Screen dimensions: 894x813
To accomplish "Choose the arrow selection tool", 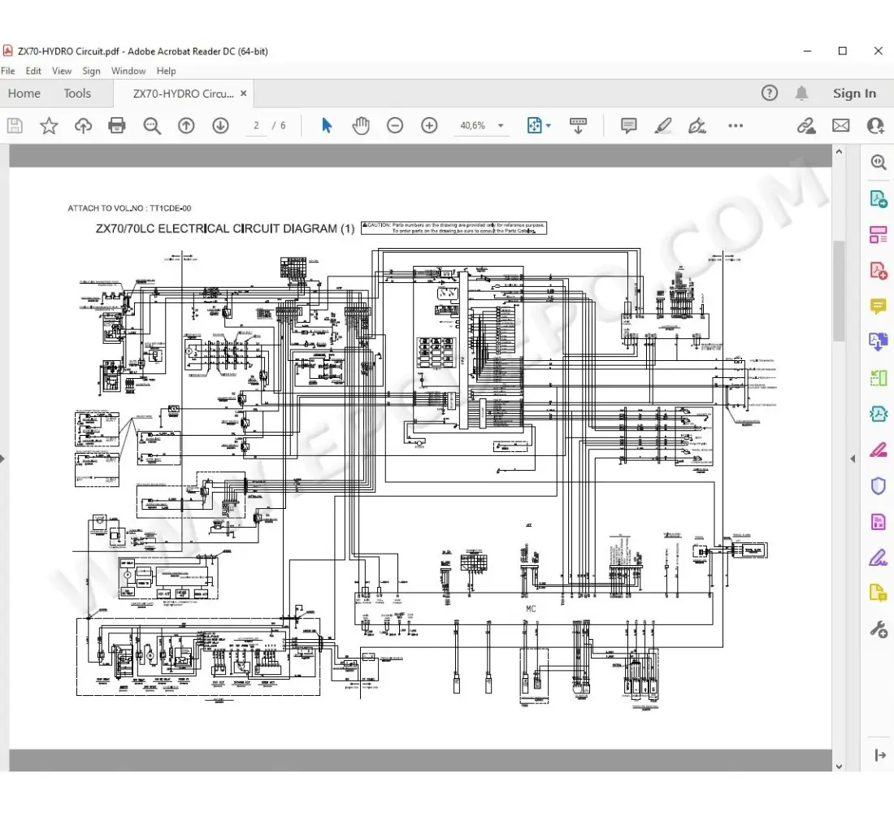I will point(327,125).
